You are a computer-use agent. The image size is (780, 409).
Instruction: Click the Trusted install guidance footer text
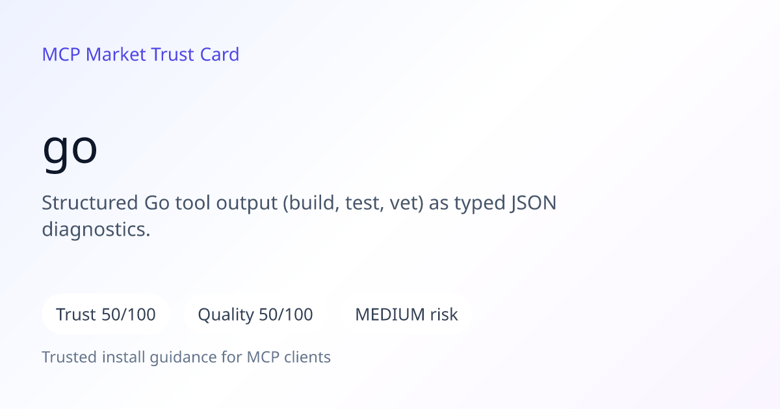187,357
